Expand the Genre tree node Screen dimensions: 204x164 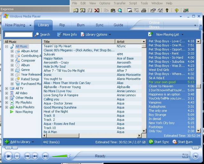point(12,70)
